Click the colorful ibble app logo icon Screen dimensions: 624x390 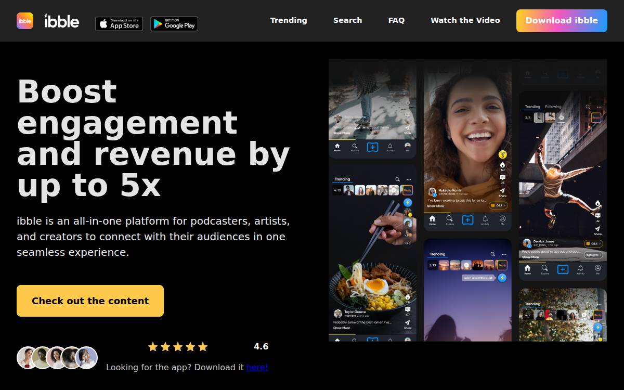point(25,21)
